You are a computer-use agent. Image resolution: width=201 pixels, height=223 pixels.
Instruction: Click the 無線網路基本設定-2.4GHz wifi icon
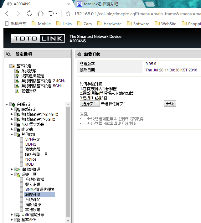point(17,81)
